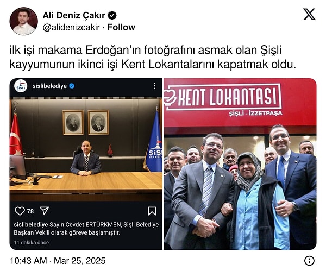Open the @alidenizcakir handle link
Screen dimensions: 326x277
71,28
